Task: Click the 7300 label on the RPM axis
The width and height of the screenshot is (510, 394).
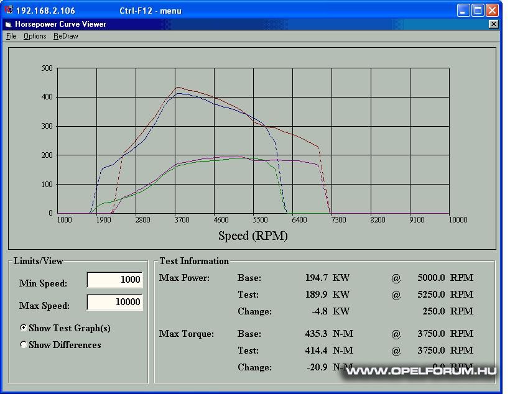Action: pyautogui.click(x=338, y=220)
